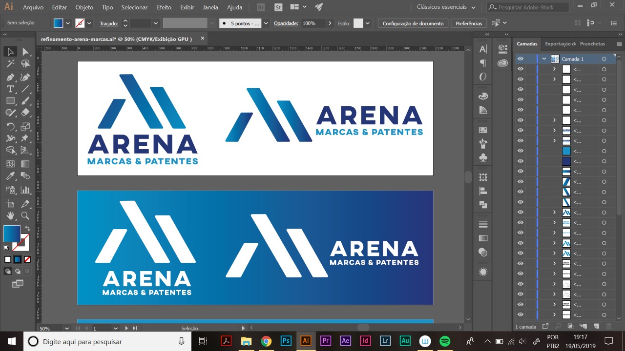Open the Clássicos essenciais workspace dropdown
The height and width of the screenshot is (351, 625).
[x=446, y=7]
